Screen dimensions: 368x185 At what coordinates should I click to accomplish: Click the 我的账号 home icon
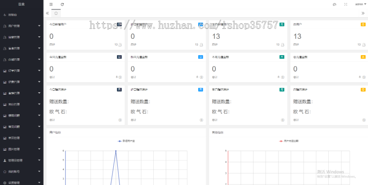tap(4, 172)
